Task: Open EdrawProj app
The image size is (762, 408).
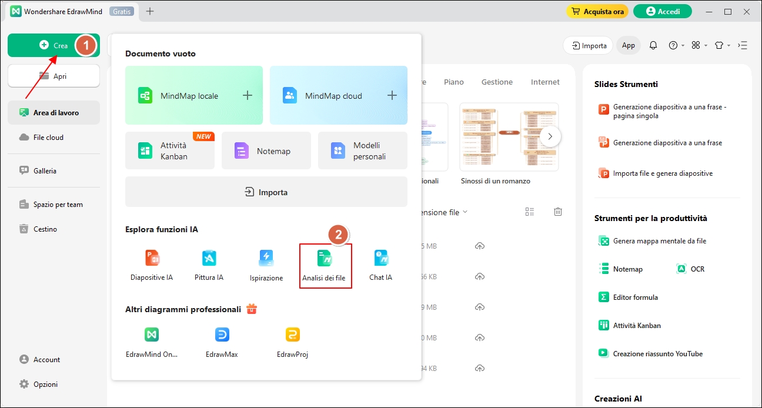Action: (292, 343)
